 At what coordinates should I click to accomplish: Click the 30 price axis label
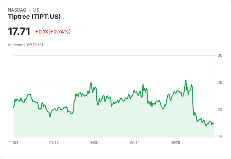pyautogui.click(x=220, y=55)
